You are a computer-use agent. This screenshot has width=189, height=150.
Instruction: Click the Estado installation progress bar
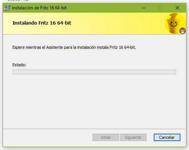[94, 72]
